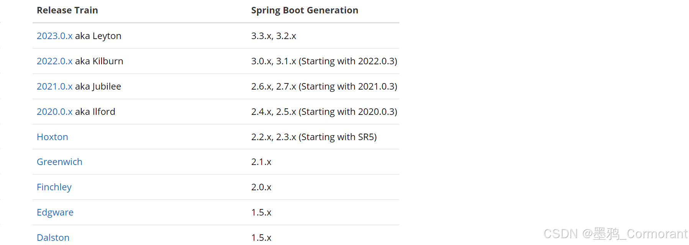
Task: Select the 1.5.x cell in Edgware row
Action: [x=261, y=212]
